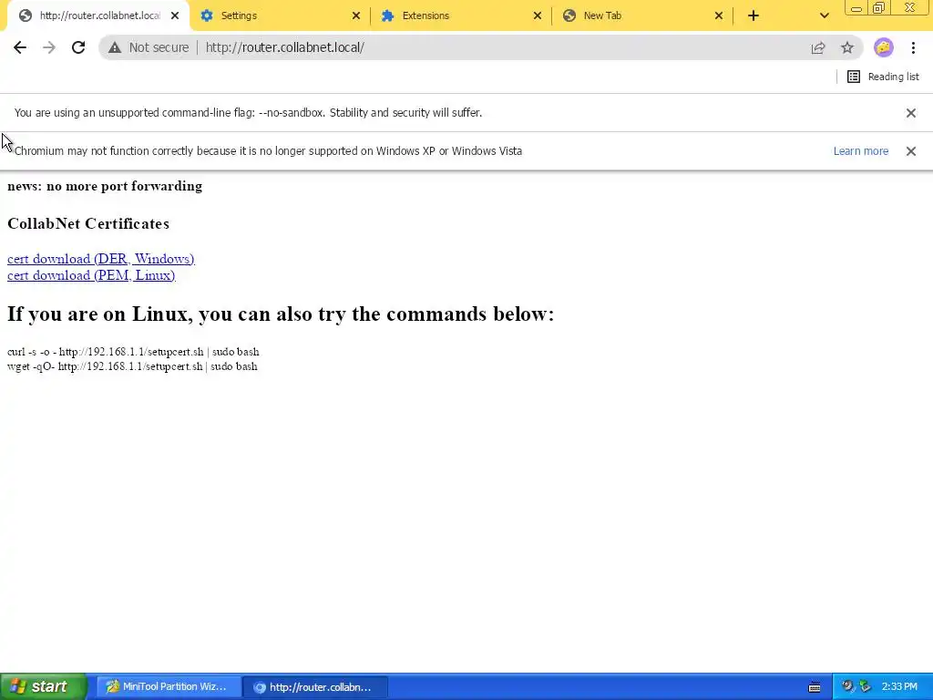Close the Settings tab

[356, 15]
